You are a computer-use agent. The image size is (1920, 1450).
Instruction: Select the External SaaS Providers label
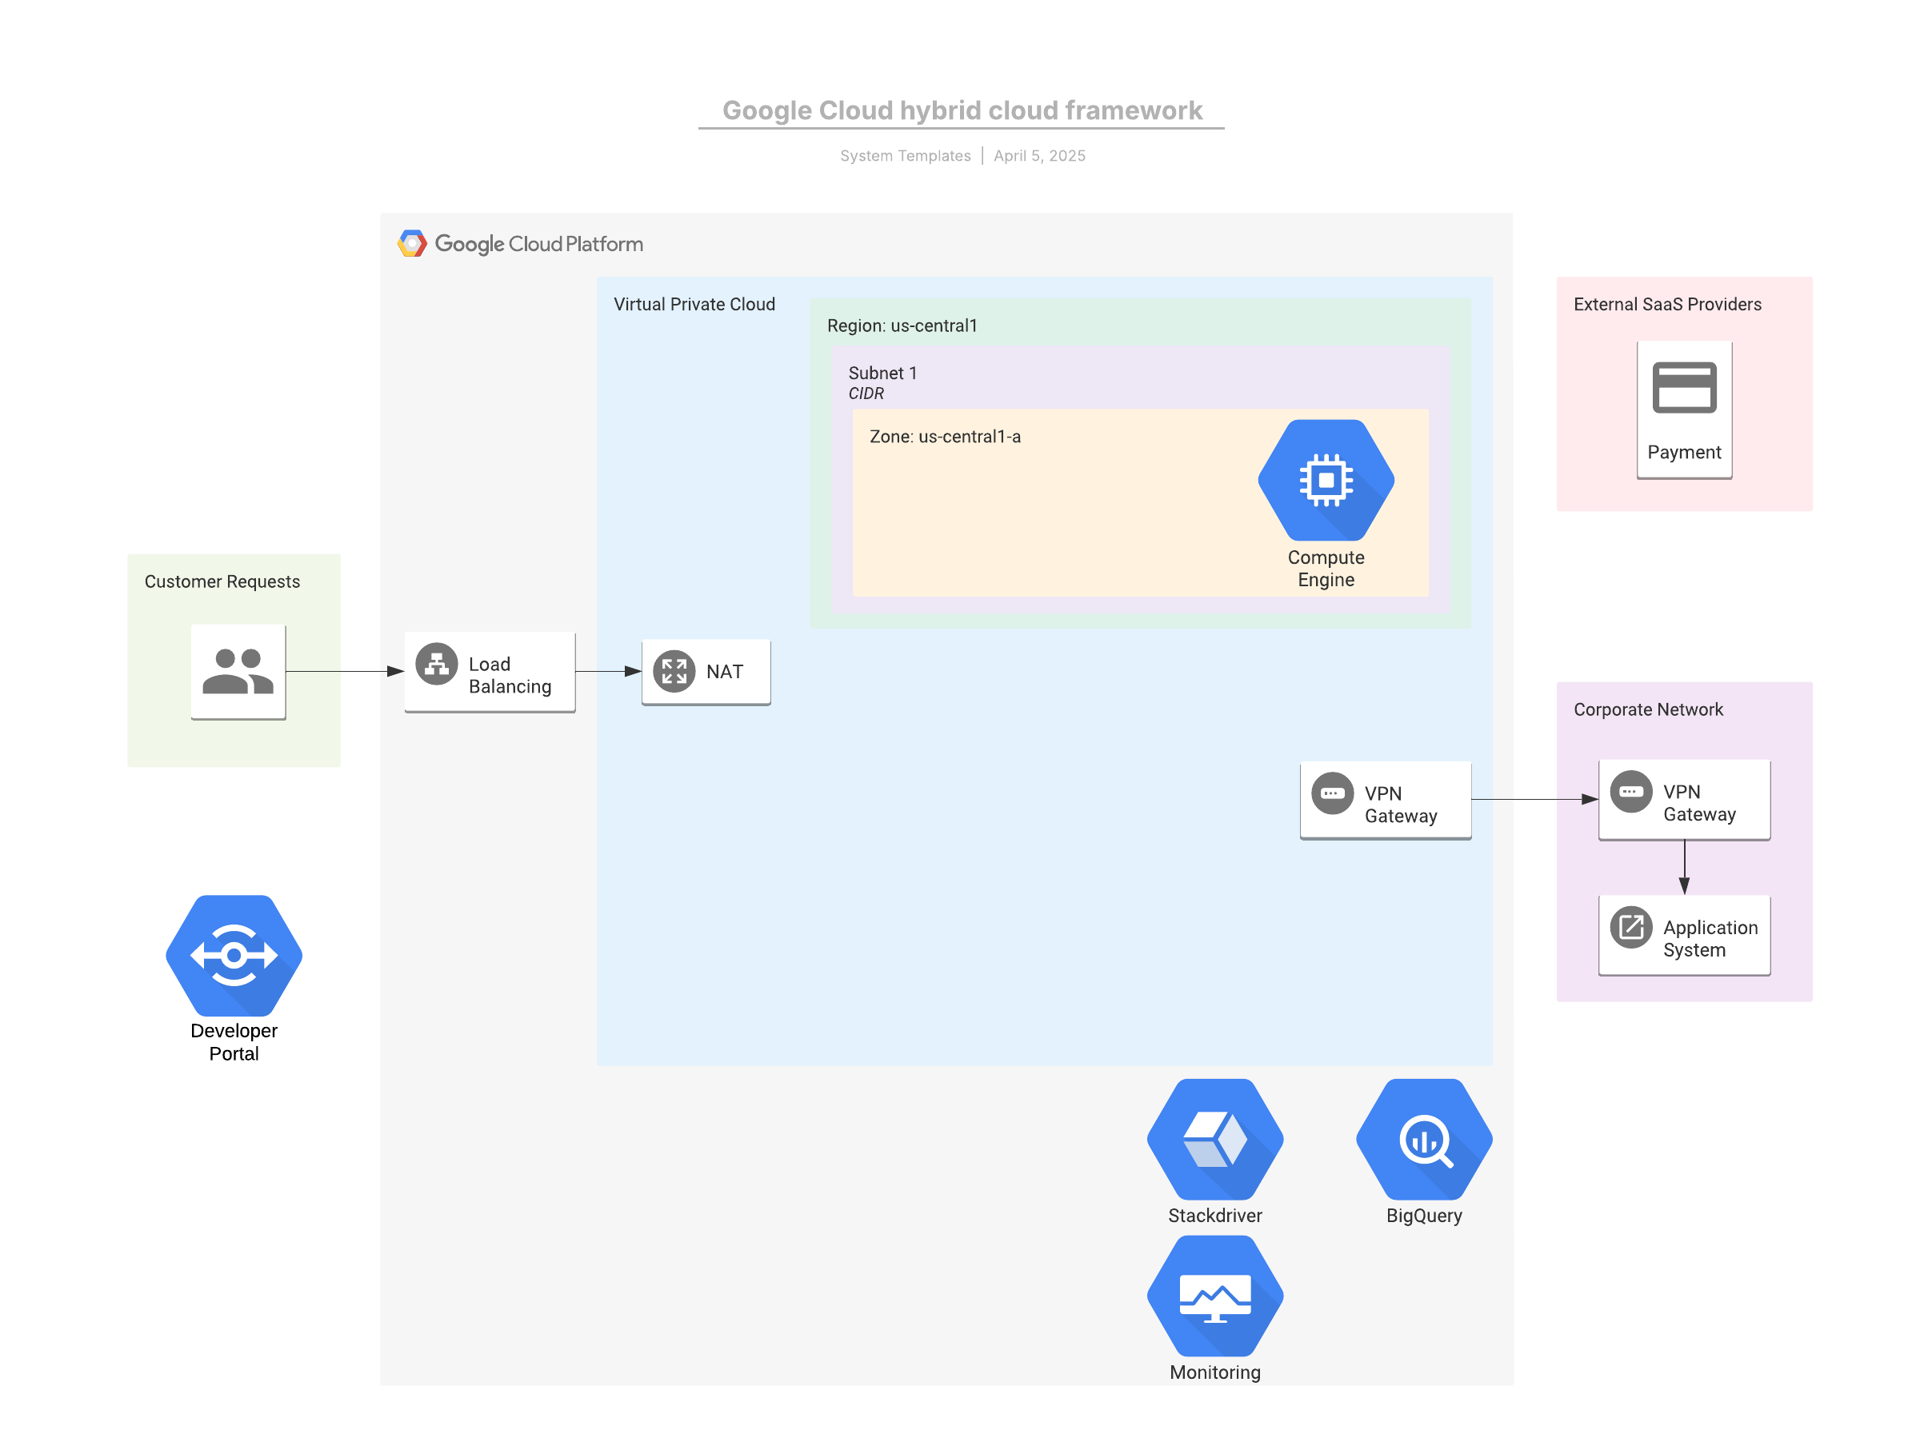[1667, 305]
